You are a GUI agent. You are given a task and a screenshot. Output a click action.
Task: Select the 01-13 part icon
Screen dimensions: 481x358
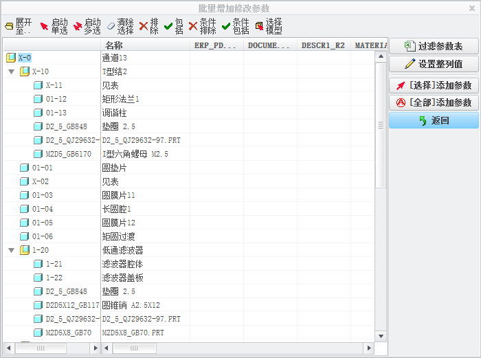pyautogui.click(x=38, y=113)
